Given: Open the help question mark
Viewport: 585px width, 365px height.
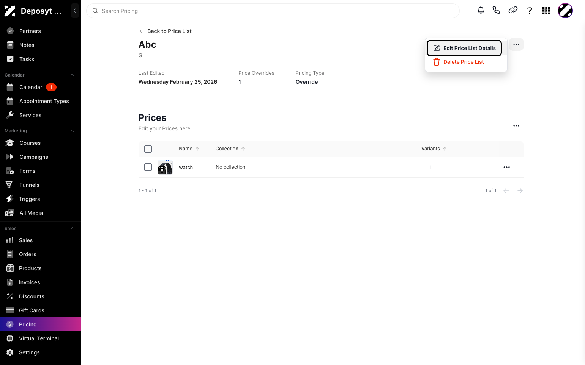Looking at the screenshot, I should click(x=530, y=11).
